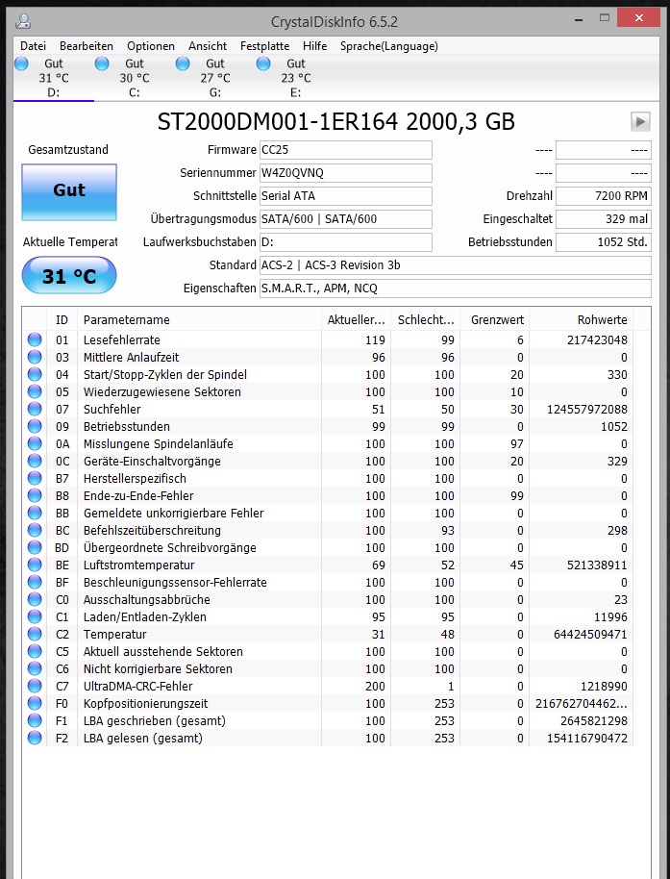Click status icon of Kopfpositionierungszeit row
Screen dimensions: 670x879
(35, 704)
